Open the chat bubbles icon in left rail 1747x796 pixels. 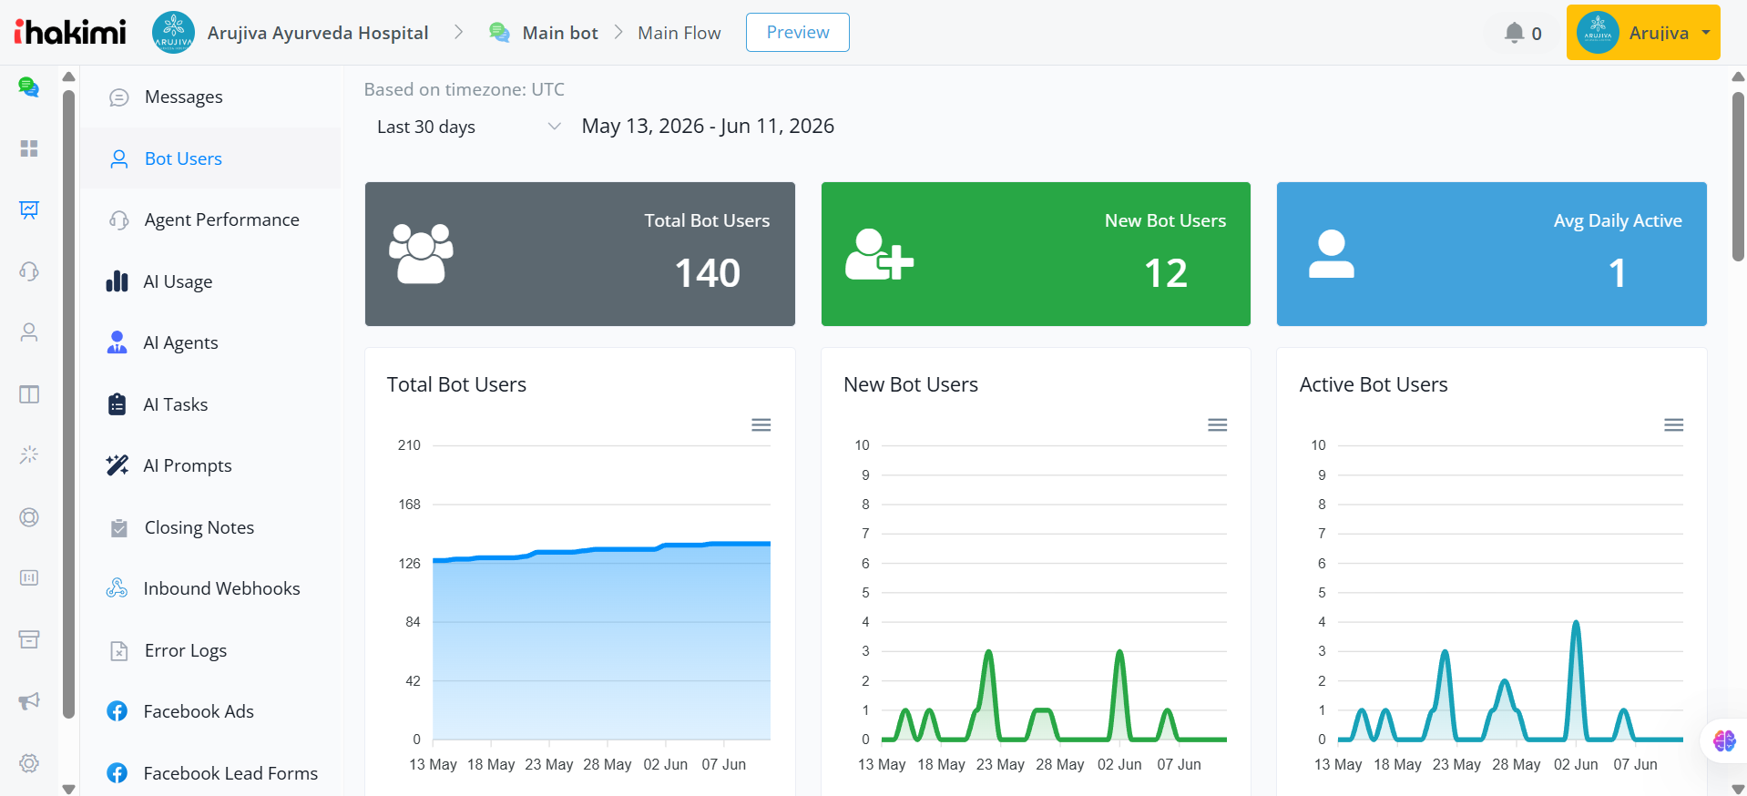coord(29,87)
